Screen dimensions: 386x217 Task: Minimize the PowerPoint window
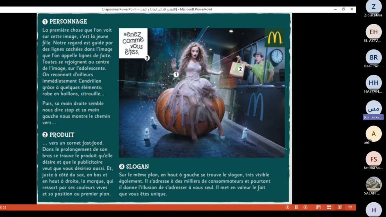click(x=335, y=9)
